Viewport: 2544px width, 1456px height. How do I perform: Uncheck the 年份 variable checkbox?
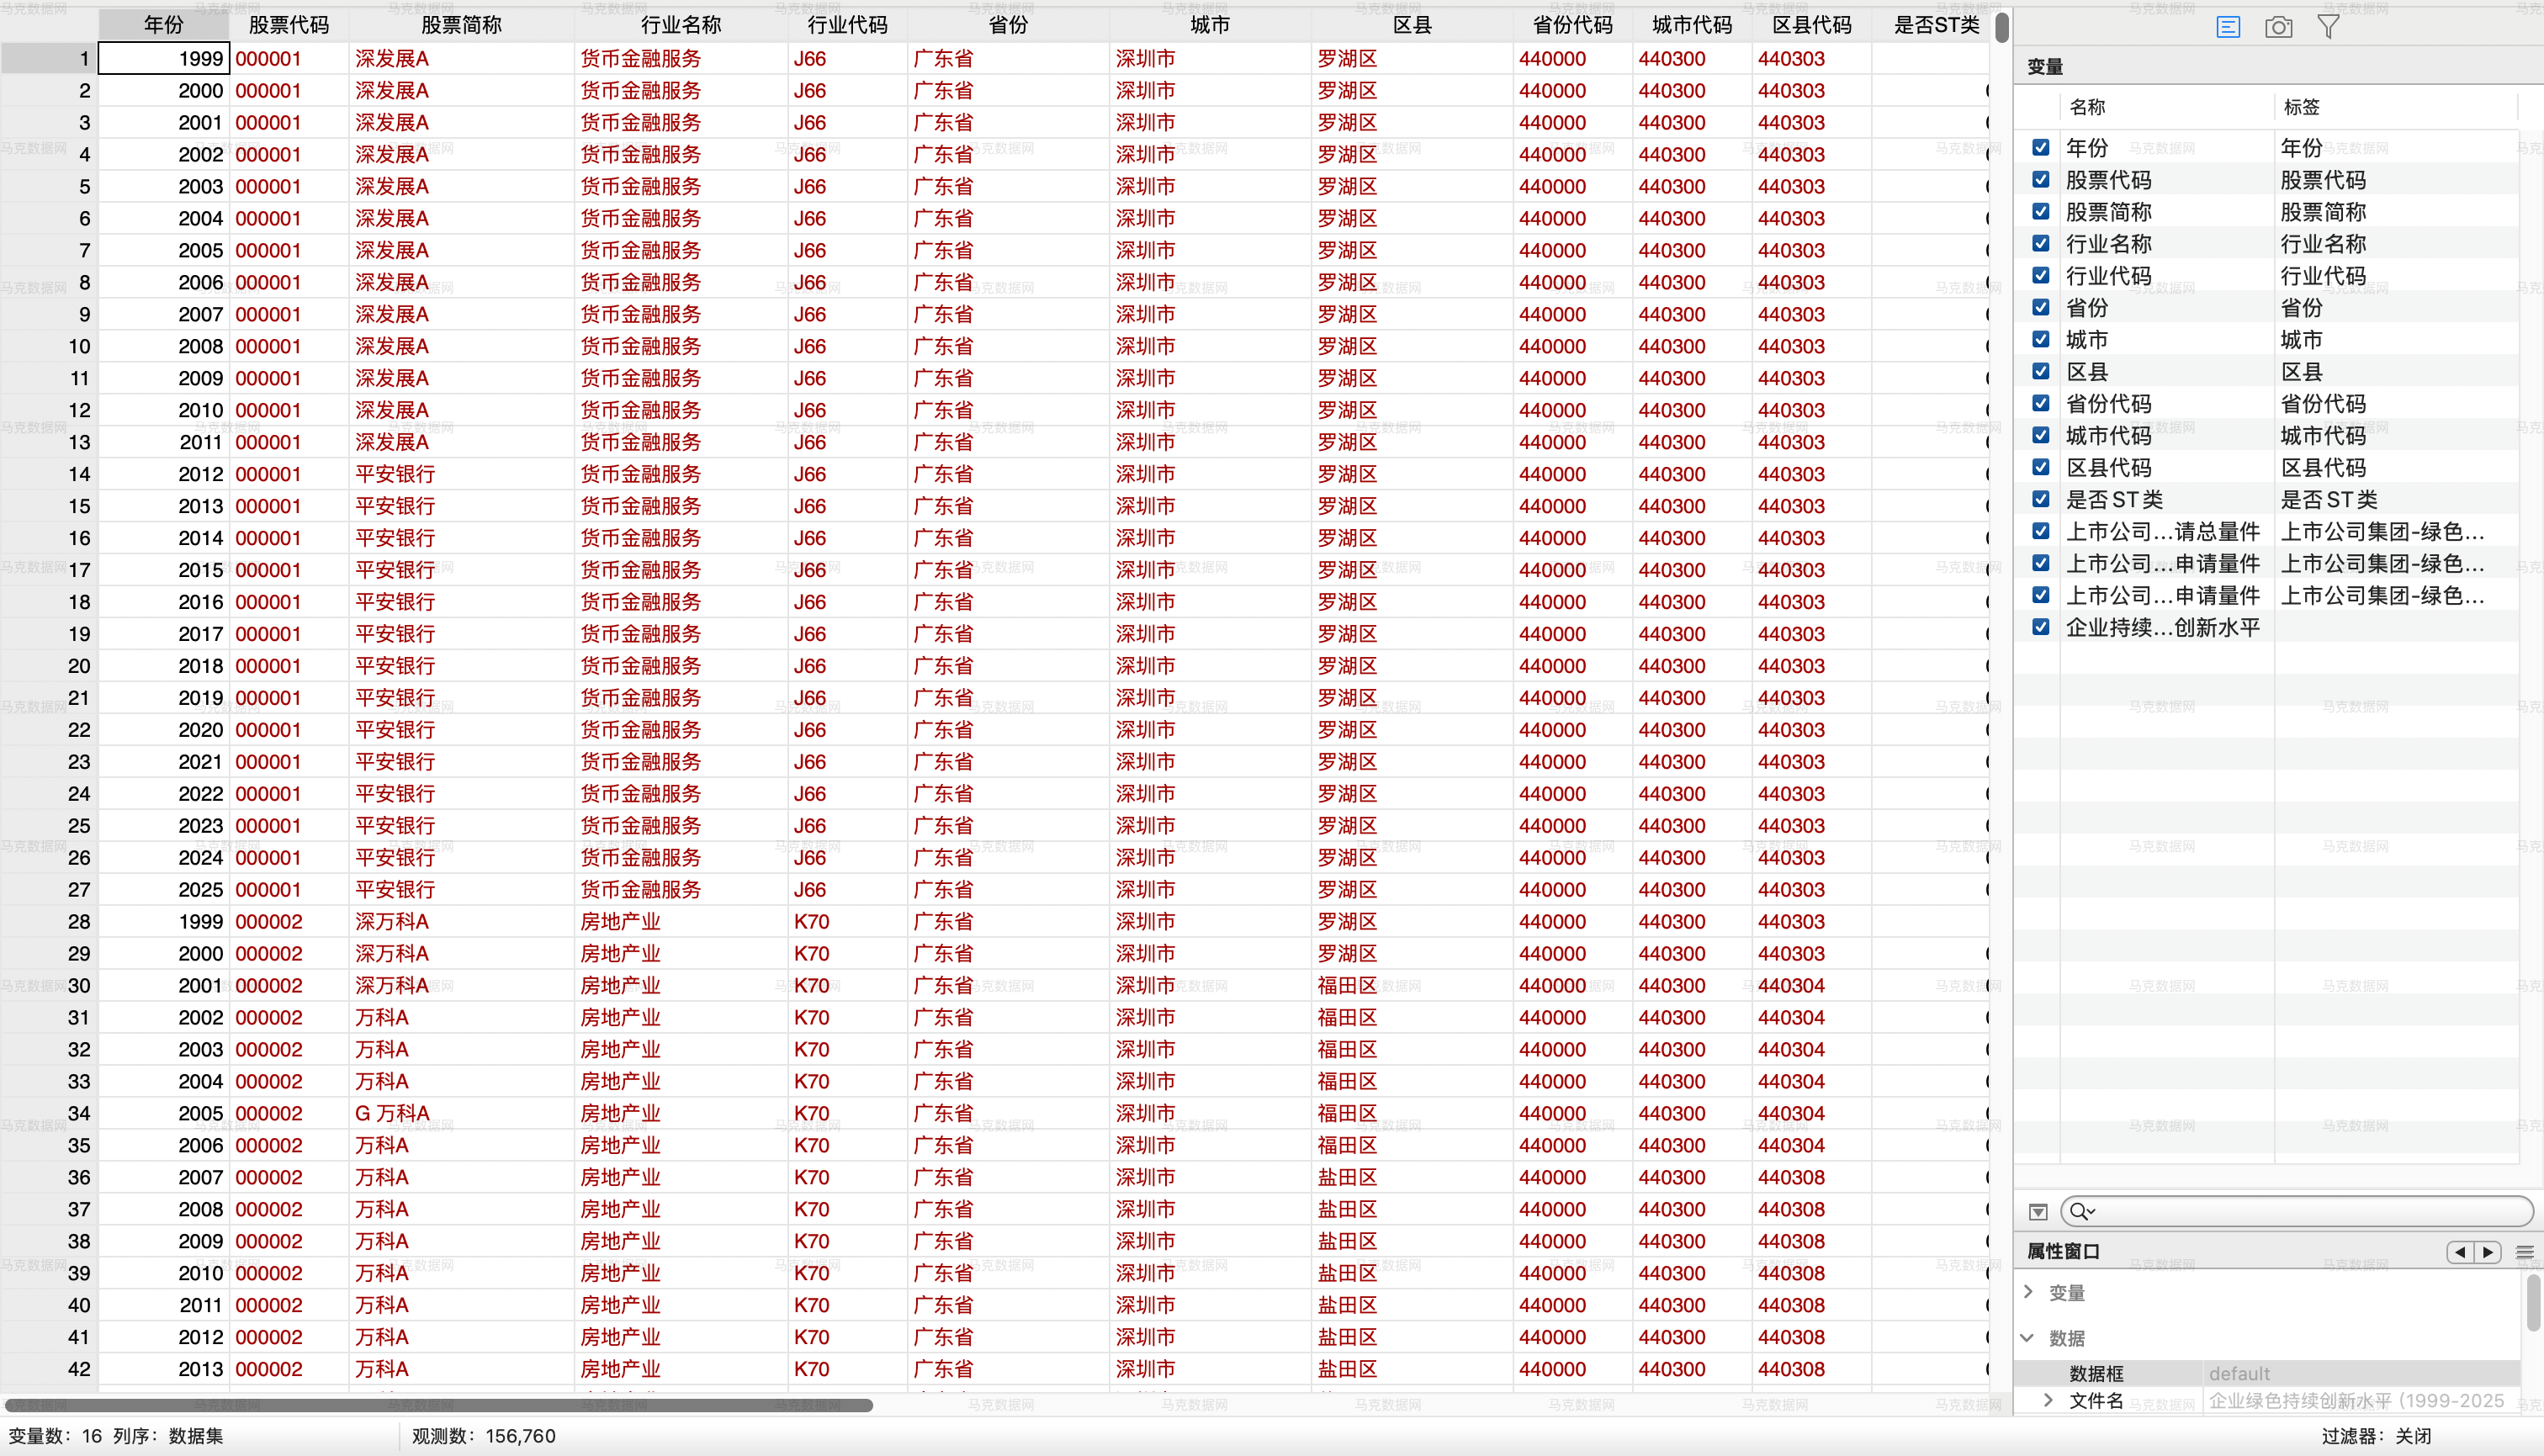(2041, 148)
